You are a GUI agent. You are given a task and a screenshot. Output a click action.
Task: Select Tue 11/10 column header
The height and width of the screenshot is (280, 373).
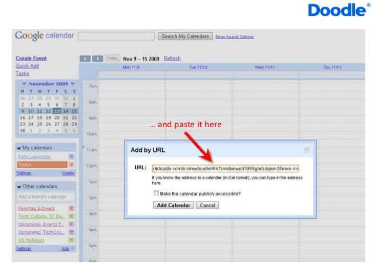(x=198, y=67)
